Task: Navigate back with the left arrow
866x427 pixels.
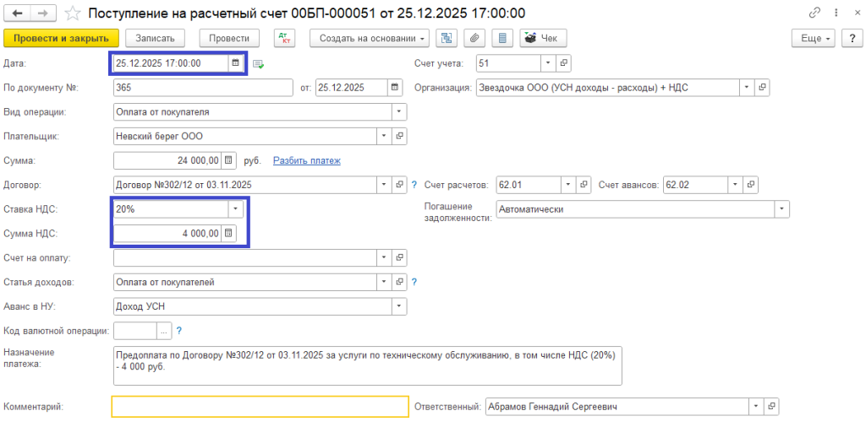Action: click(18, 14)
